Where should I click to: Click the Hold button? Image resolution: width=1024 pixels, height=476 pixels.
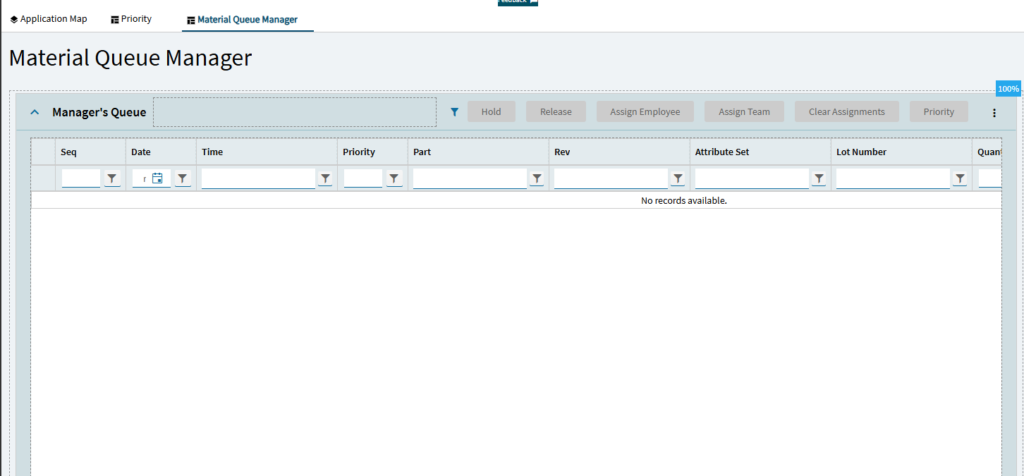492,111
